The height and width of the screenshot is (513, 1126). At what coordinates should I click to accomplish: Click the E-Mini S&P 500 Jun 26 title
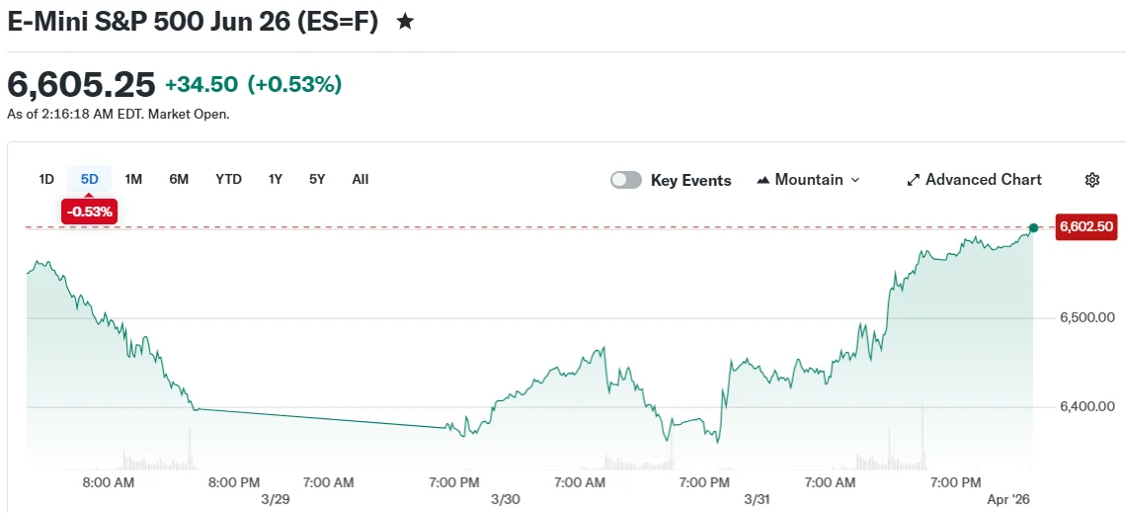point(193,22)
